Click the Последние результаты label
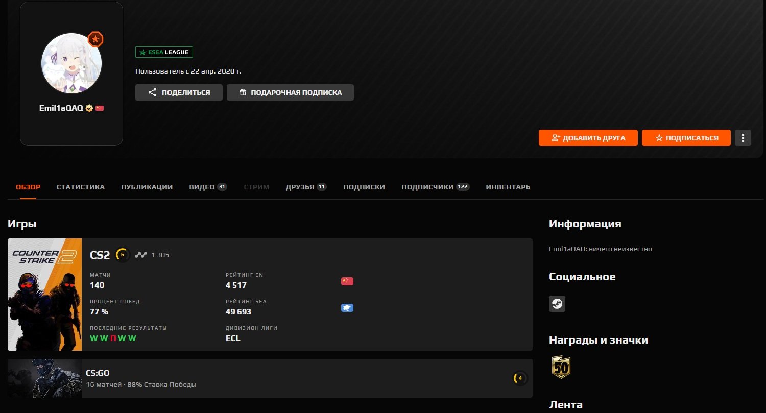 click(x=128, y=328)
